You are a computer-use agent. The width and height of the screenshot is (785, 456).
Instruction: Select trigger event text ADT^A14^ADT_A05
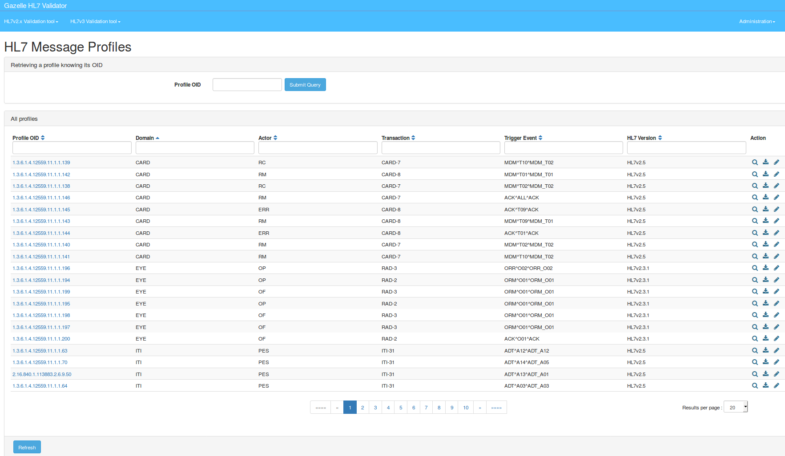click(527, 362)
